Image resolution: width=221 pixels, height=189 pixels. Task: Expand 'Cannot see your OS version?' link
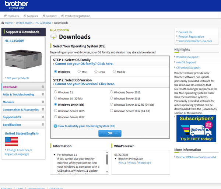pos(85,84)
